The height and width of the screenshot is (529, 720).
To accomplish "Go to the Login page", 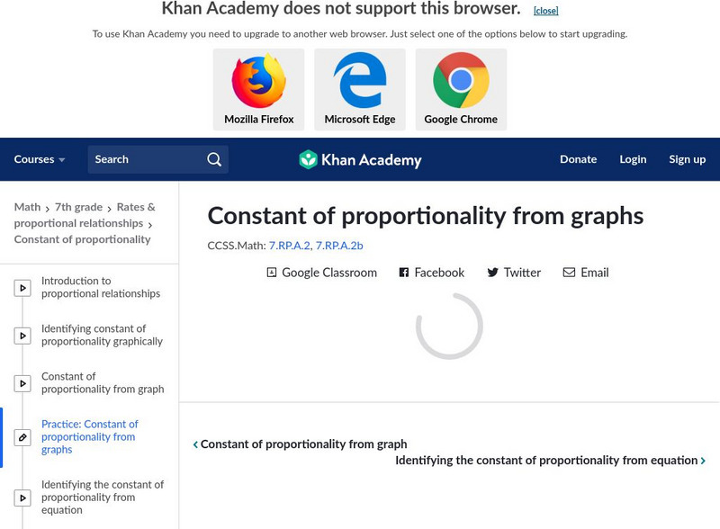I will point(633,159).
